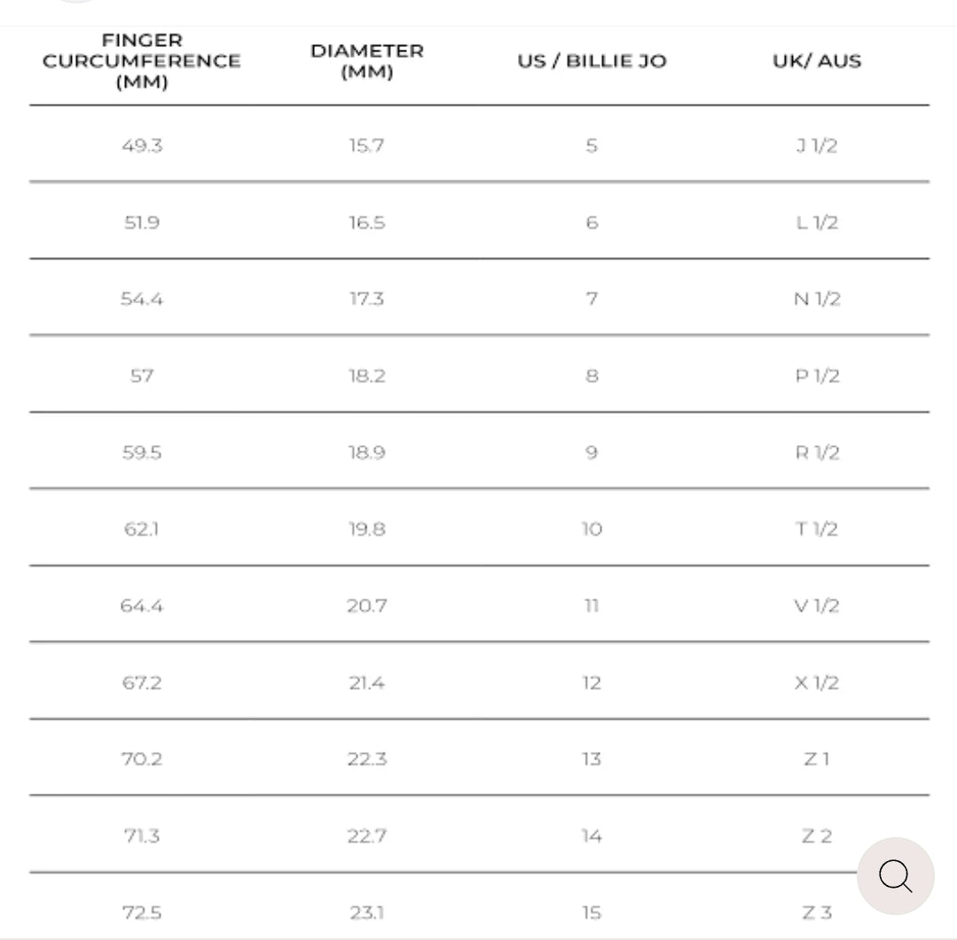Click the magnifying glass search icon

[895, 876]
